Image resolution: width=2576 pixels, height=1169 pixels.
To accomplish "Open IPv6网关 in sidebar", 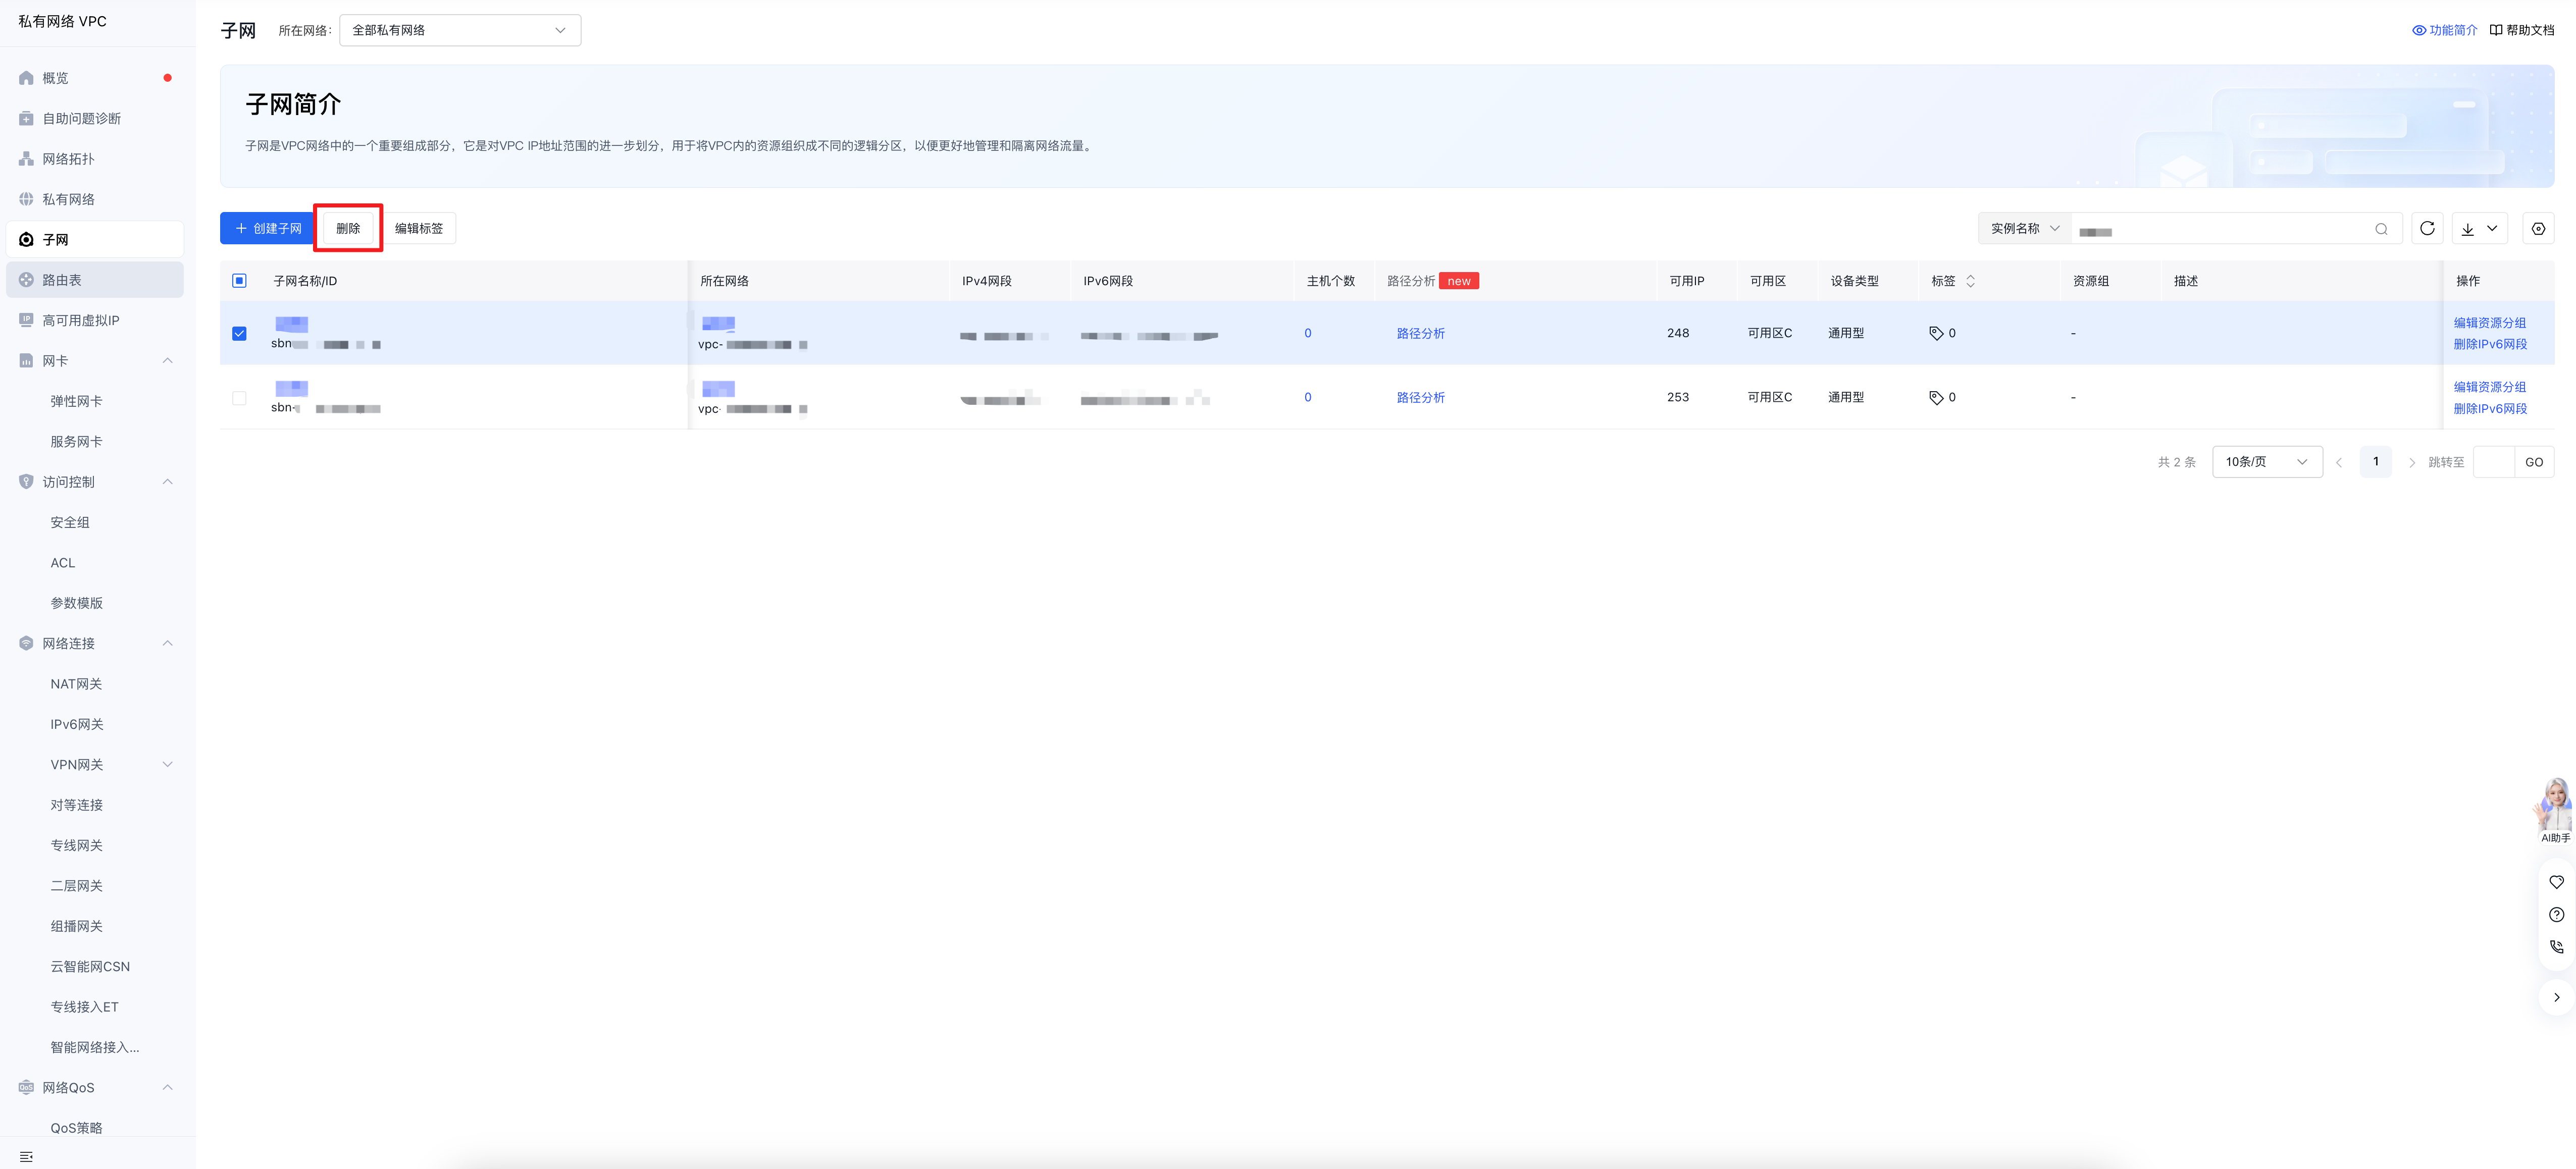I will coord(77,724).
